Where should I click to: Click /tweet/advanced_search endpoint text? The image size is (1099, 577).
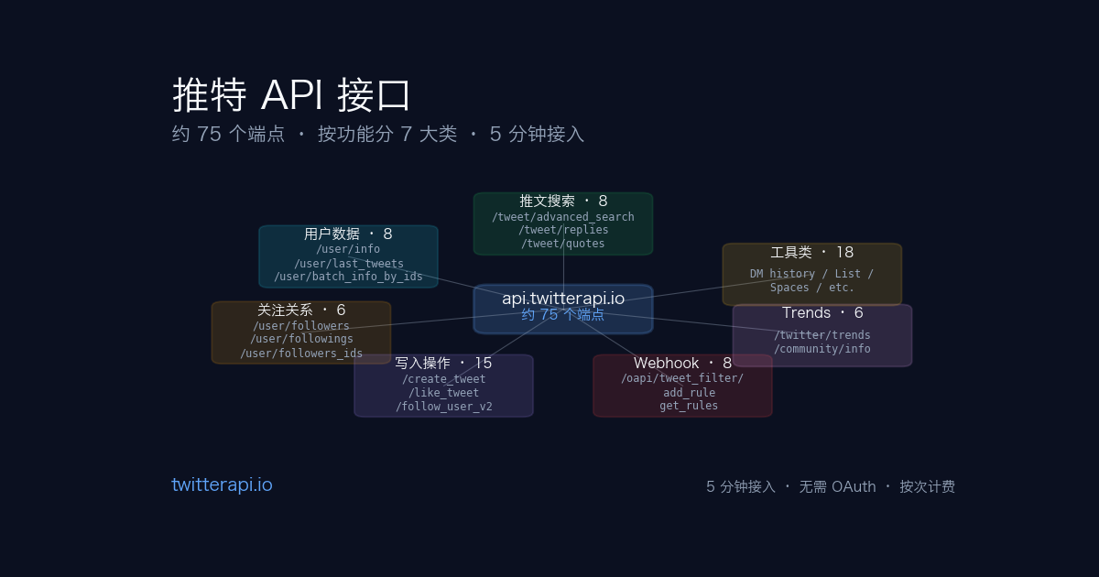tap(563, 217)
